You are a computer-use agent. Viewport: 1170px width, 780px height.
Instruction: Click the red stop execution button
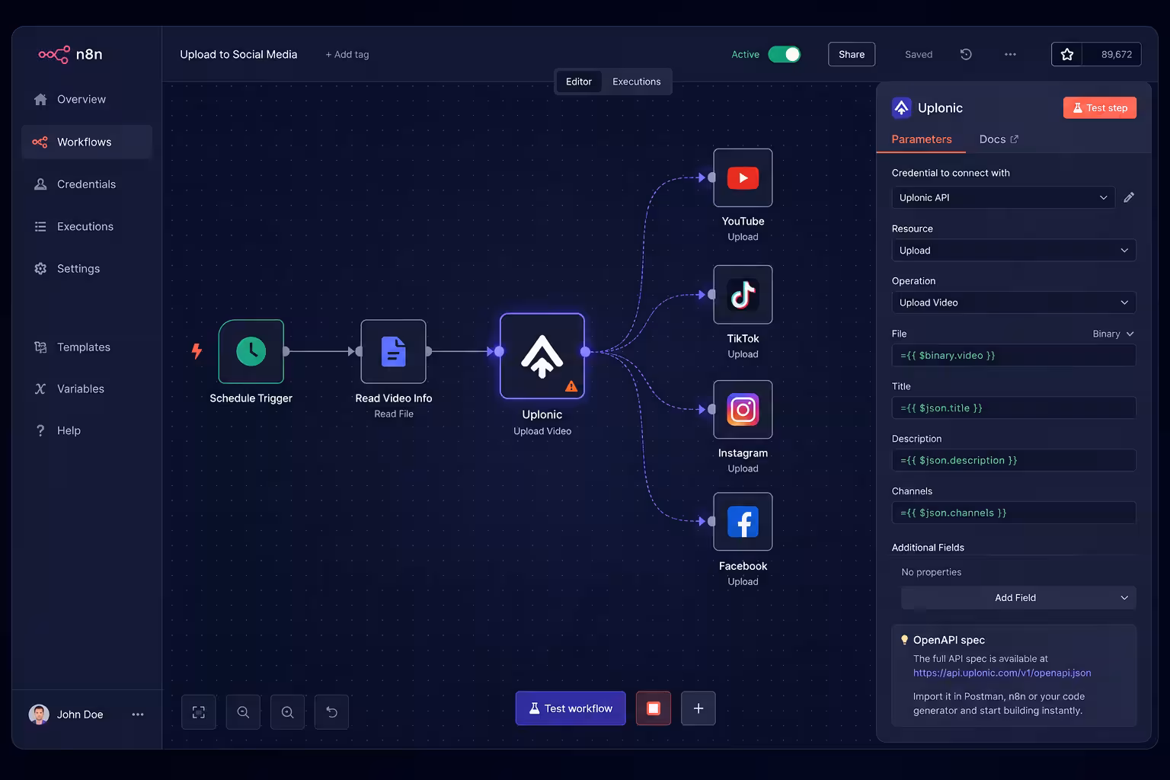654,708
